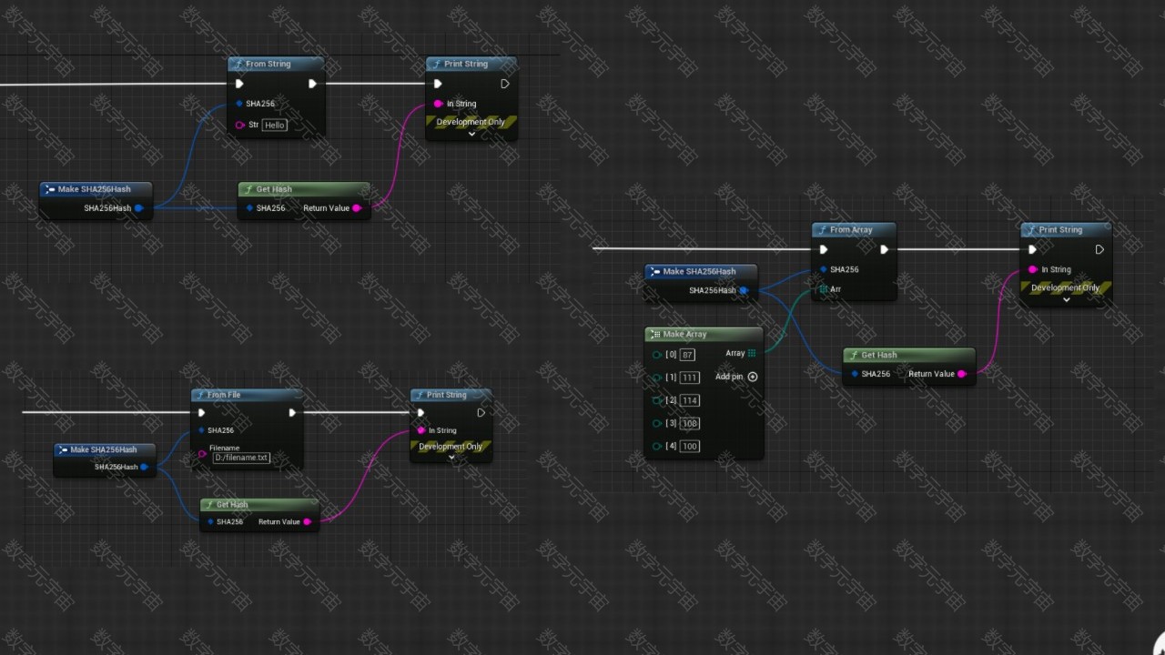Click Make Array [1] value field showing 111
The width and height of the screenshot is (1165, 655).
(689, 378)
